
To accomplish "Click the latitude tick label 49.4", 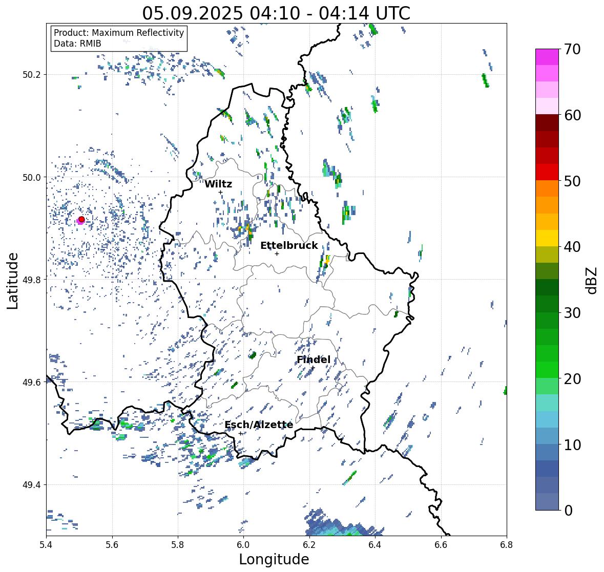I will click(32, 485).
